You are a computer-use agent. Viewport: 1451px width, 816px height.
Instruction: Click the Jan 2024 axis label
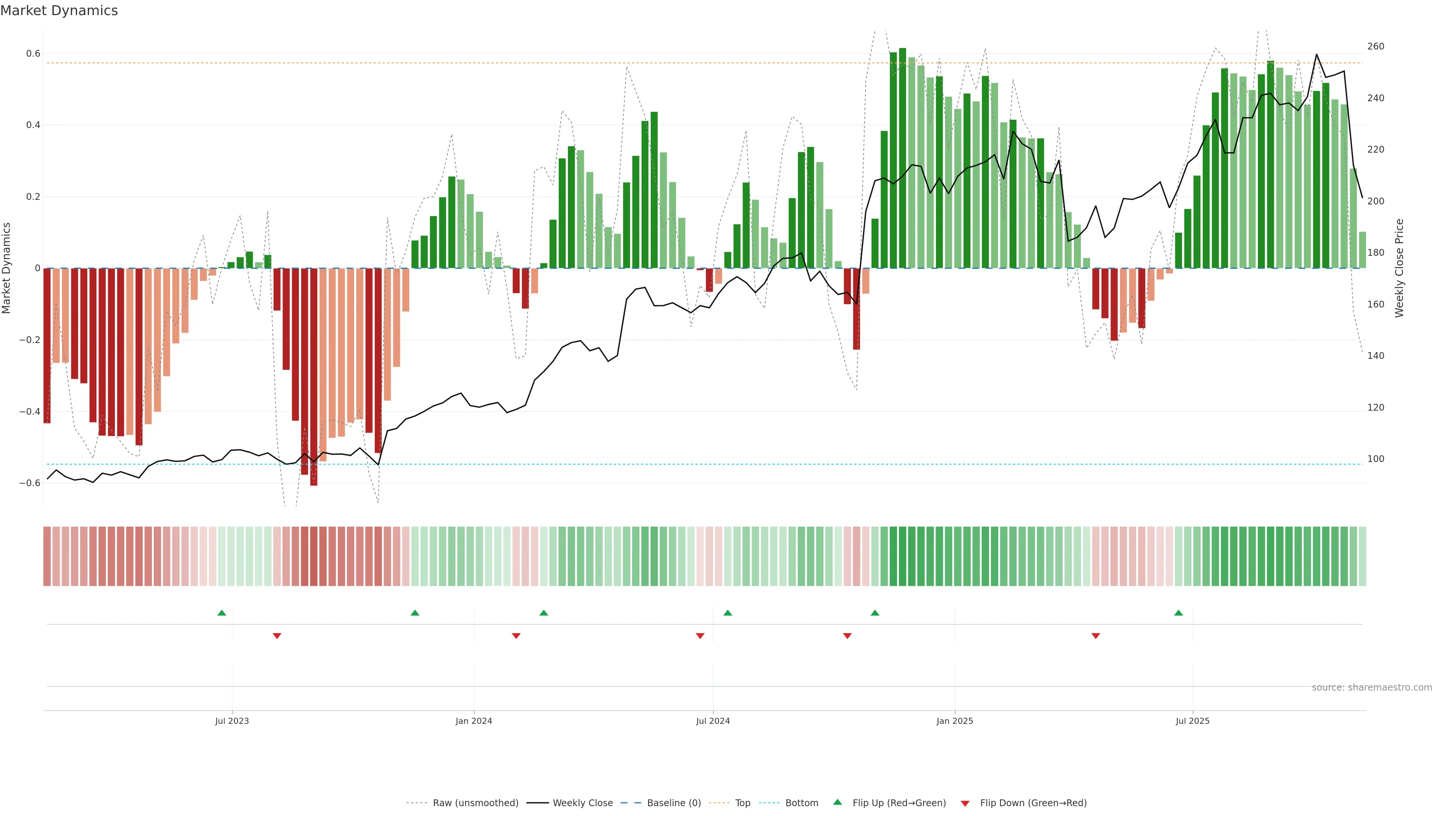pos(474,721)
